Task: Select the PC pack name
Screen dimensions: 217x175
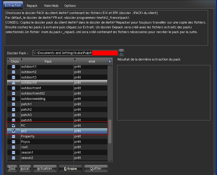Action: pos(23,126)
